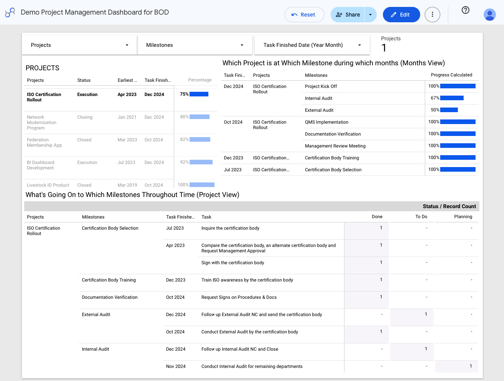Click 'Sign with the certification body' task
This screenshot has height=381, width=504.
tap(233, 263)
